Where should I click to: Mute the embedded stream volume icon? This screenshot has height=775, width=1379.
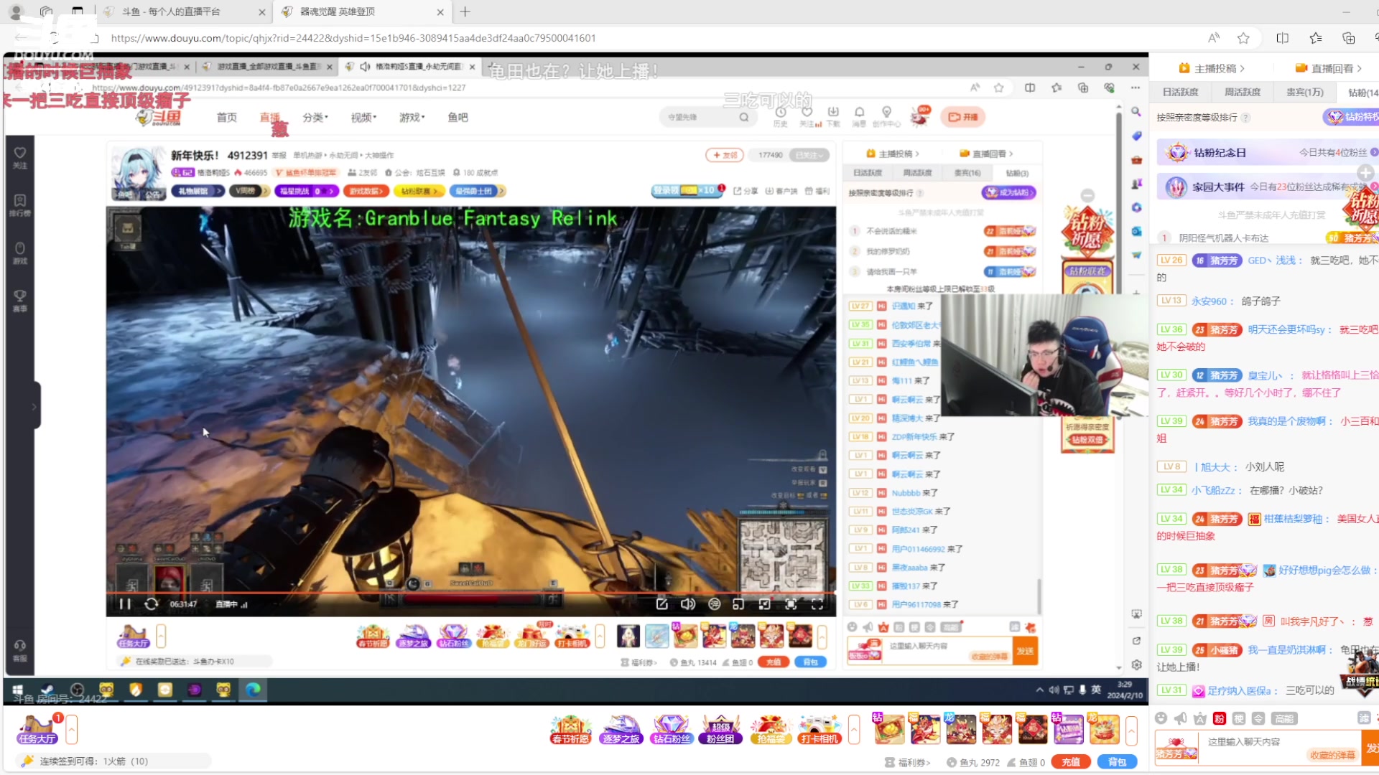coord(688,604)
